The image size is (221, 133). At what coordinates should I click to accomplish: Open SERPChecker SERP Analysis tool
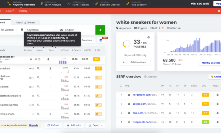point(51,4)
